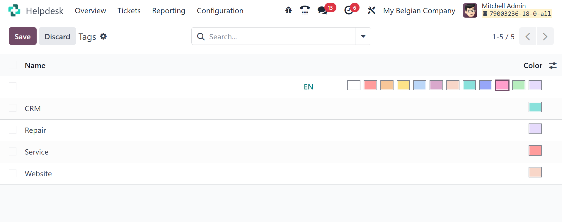Open the VoIP phone dialer icon
The height and width of the screenshot is (222, 562).
coord(305,11)
